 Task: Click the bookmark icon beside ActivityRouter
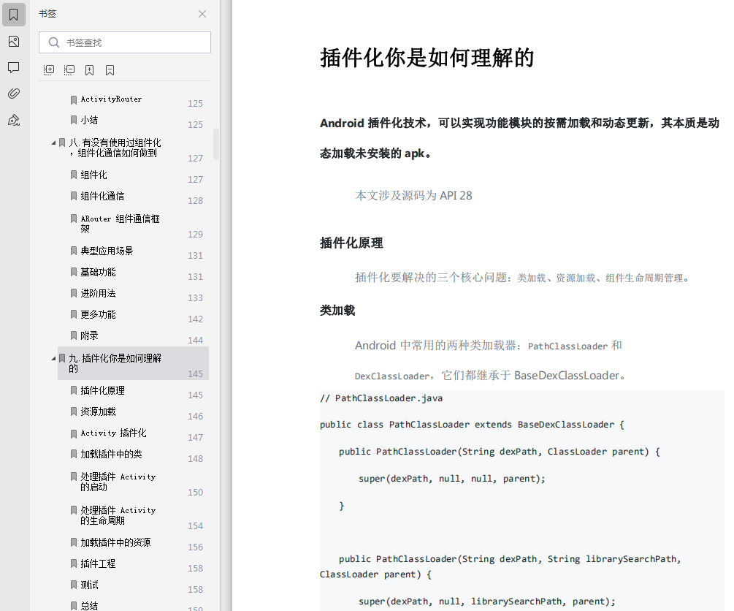74,99
